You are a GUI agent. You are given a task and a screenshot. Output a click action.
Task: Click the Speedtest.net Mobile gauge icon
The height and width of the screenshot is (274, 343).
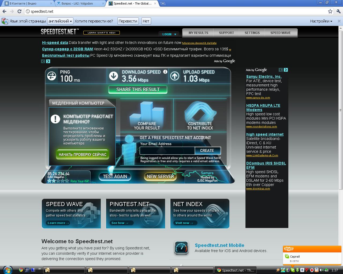tap(181, 248)
